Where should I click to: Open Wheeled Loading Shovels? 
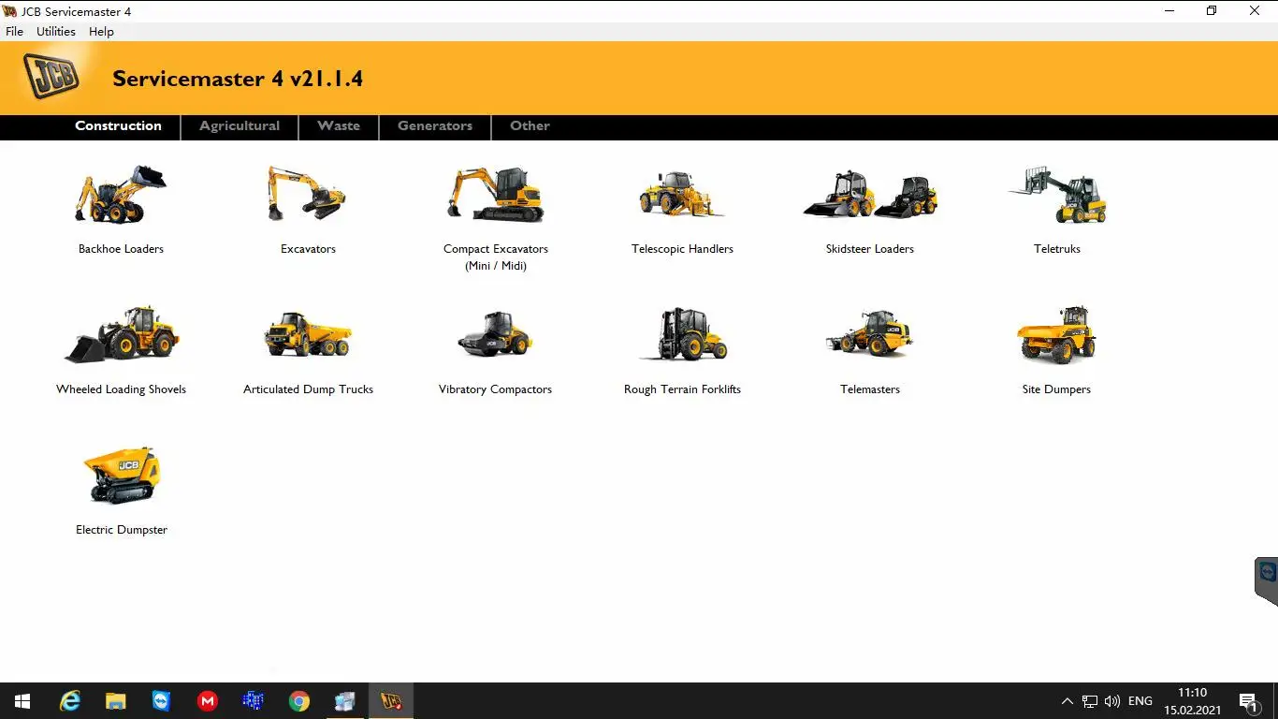click(121, 334)
